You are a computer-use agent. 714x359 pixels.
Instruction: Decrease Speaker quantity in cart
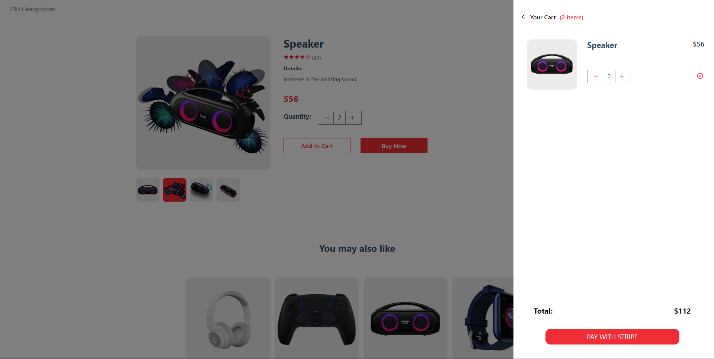pos(595,77)
